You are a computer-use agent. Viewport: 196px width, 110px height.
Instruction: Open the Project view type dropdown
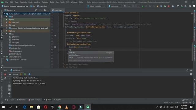coord(10,10)
